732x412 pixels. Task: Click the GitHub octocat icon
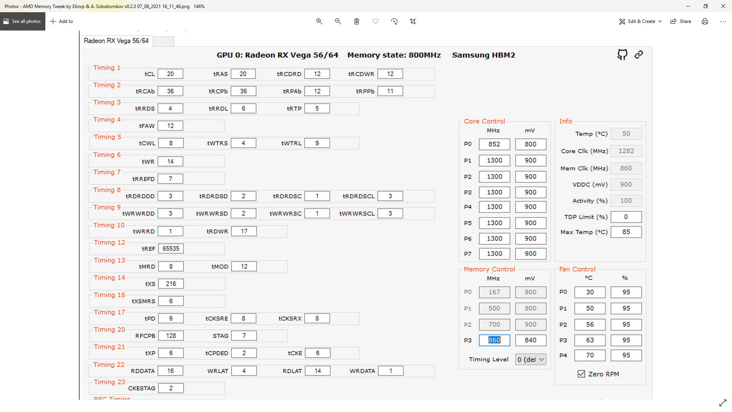coord(622,55)
